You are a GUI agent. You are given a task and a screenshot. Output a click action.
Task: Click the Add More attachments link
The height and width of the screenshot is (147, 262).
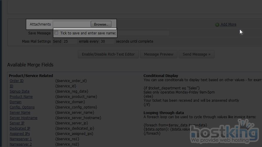click(x=228, y=24)
